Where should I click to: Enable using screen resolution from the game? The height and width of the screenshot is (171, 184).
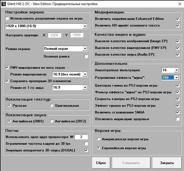click(7, 18)
